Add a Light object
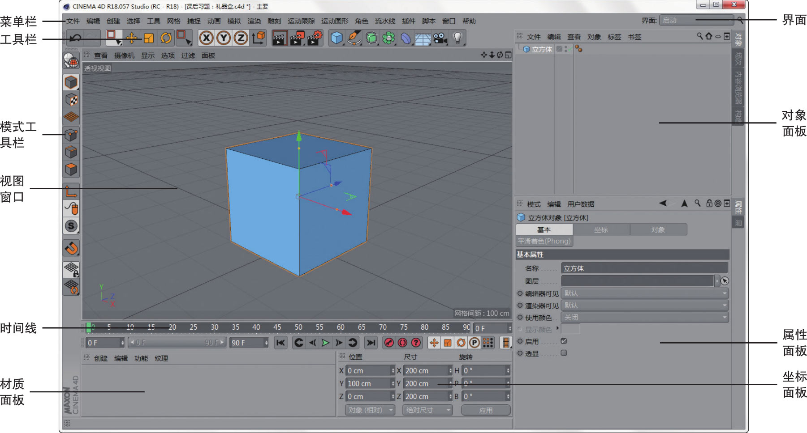 pos(457,38)
